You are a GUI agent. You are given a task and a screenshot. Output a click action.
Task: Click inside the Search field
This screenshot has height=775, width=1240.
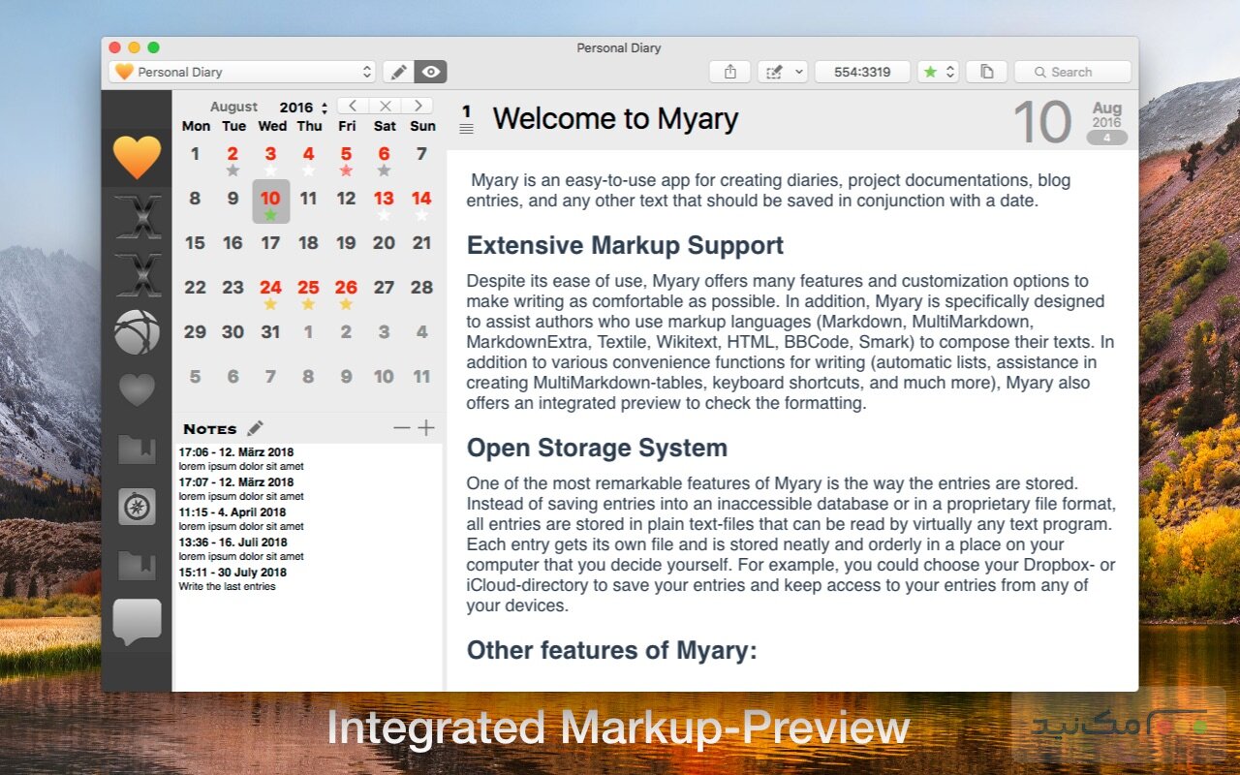pyautogui.click(x=1072, y=71)
